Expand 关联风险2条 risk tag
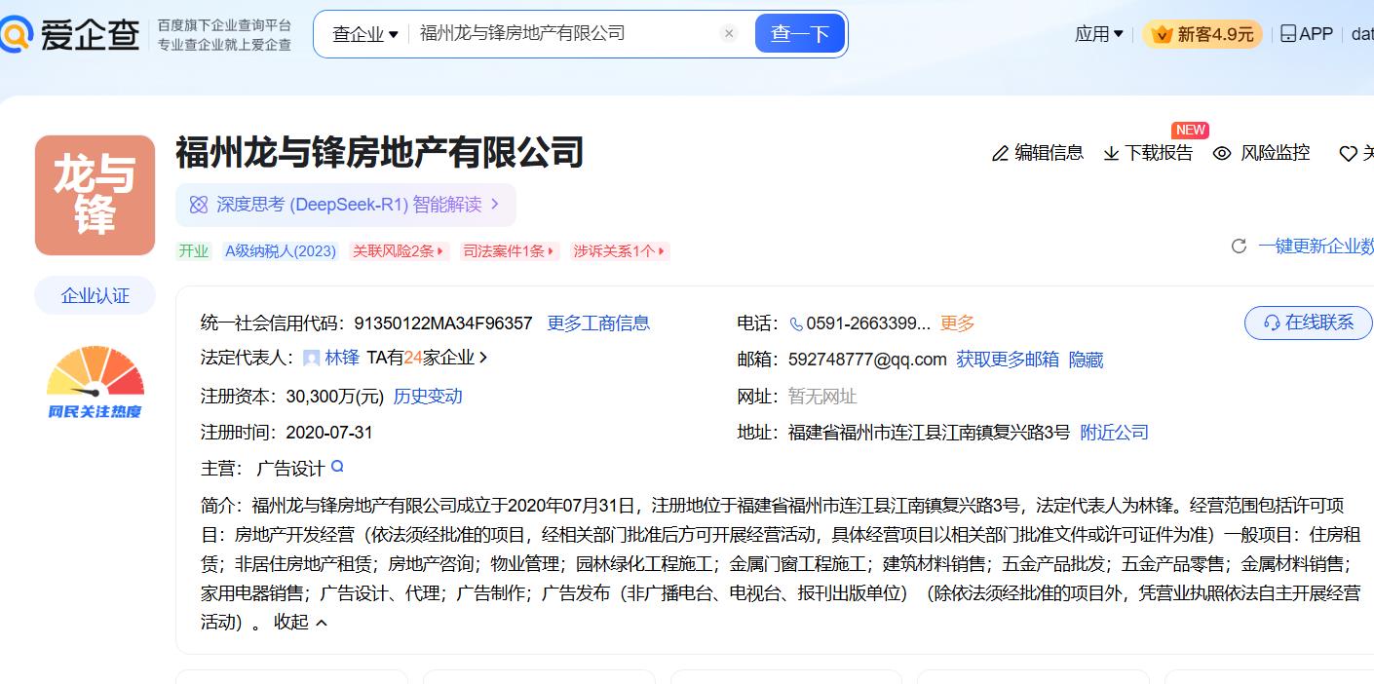 (399, 251)
